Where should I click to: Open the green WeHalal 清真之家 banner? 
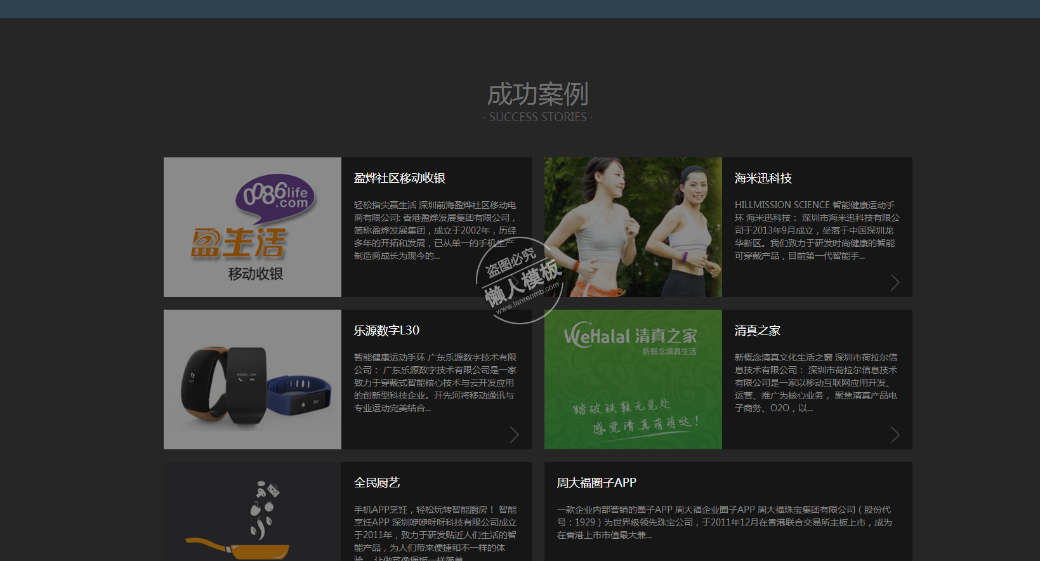(633, 379)
